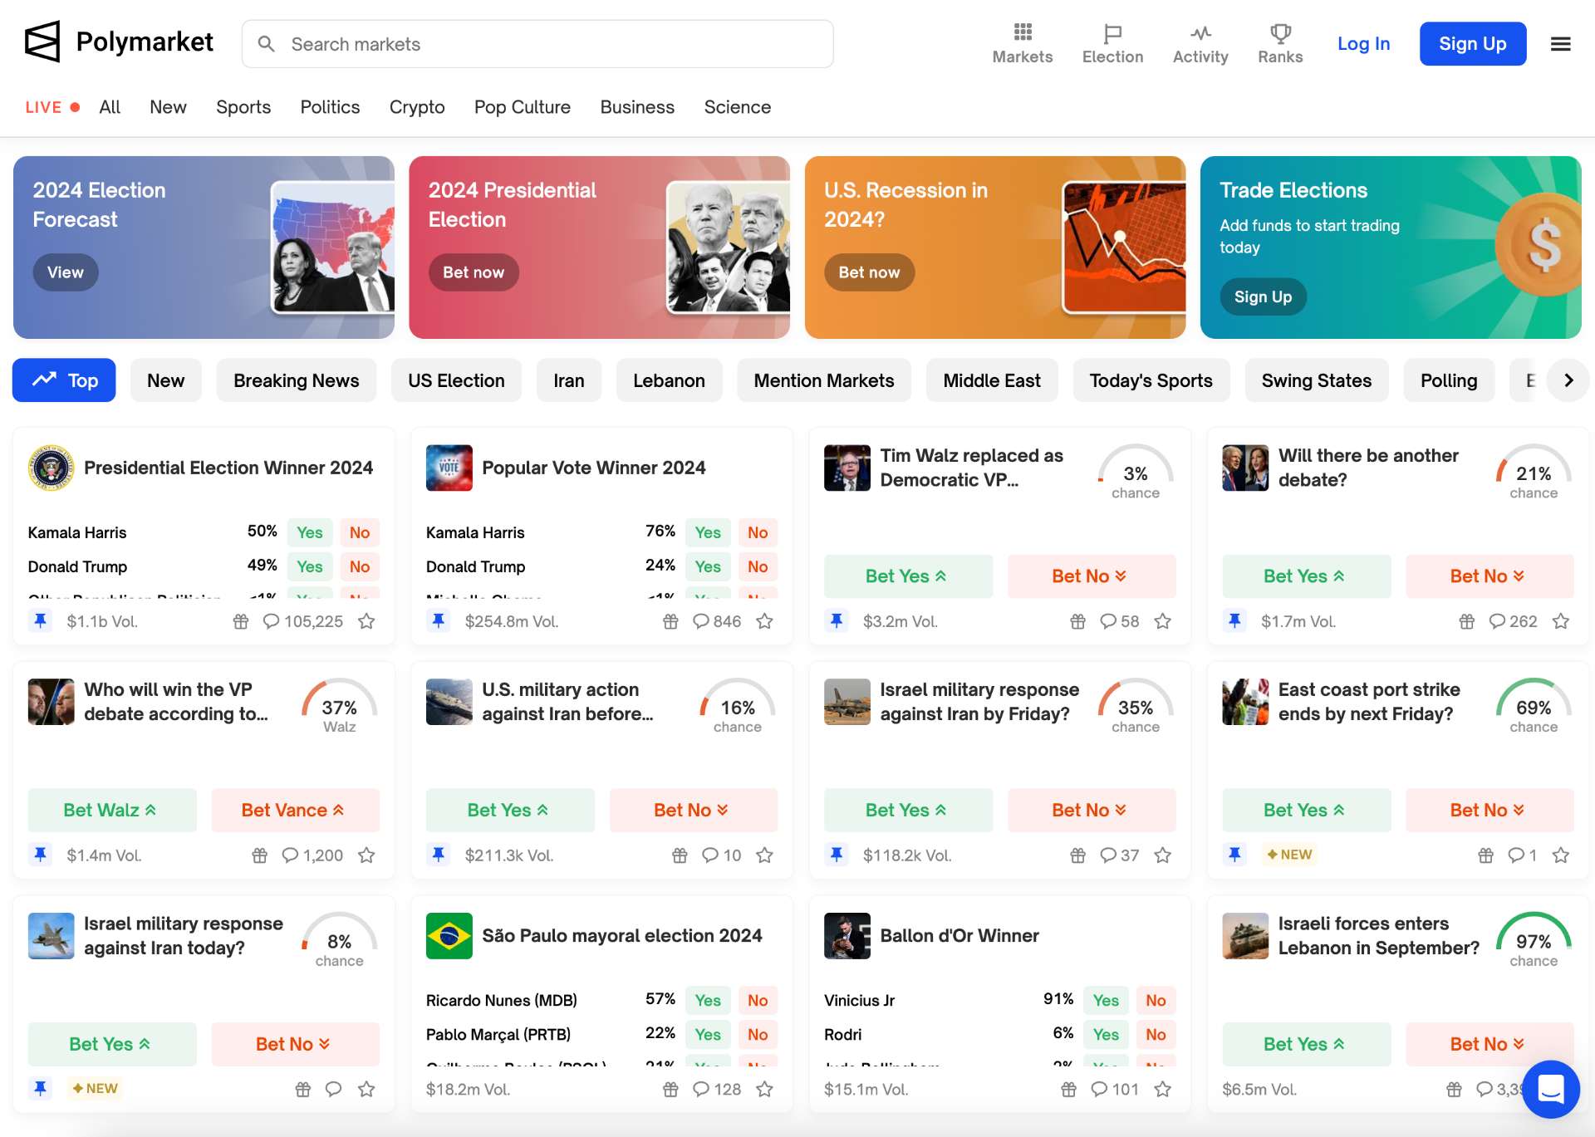
Task: Click the Search markets input field
Action: point(537,44)
